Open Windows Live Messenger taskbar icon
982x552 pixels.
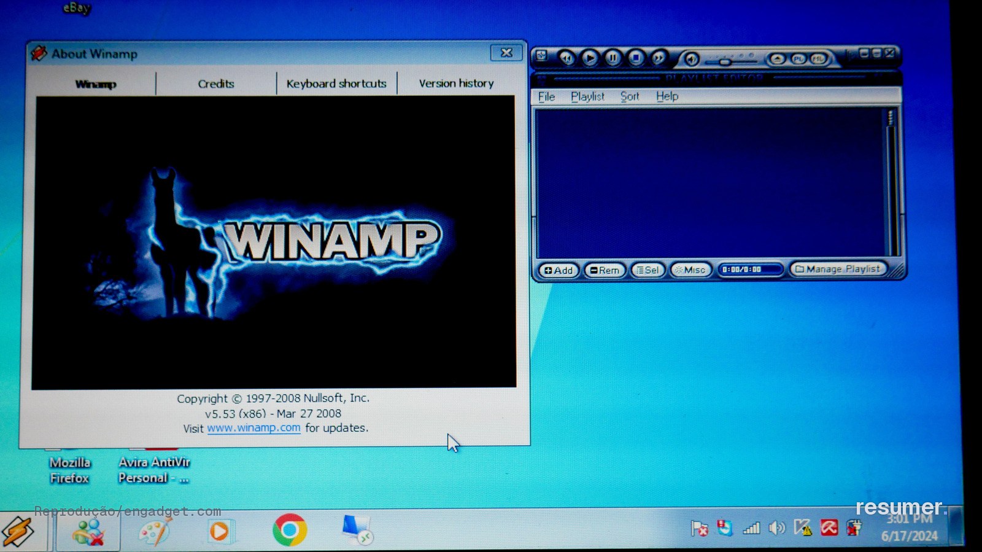pos(88,531)
